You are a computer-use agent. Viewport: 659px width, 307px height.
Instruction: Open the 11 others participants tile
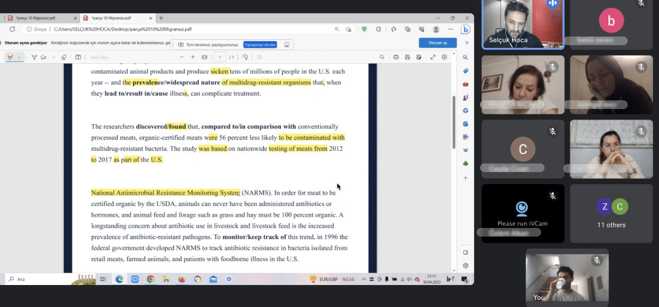[x=611, y=213]
